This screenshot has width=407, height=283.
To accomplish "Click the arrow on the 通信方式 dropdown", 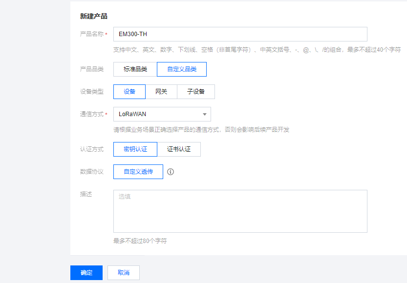I will (x=205, y=115).
